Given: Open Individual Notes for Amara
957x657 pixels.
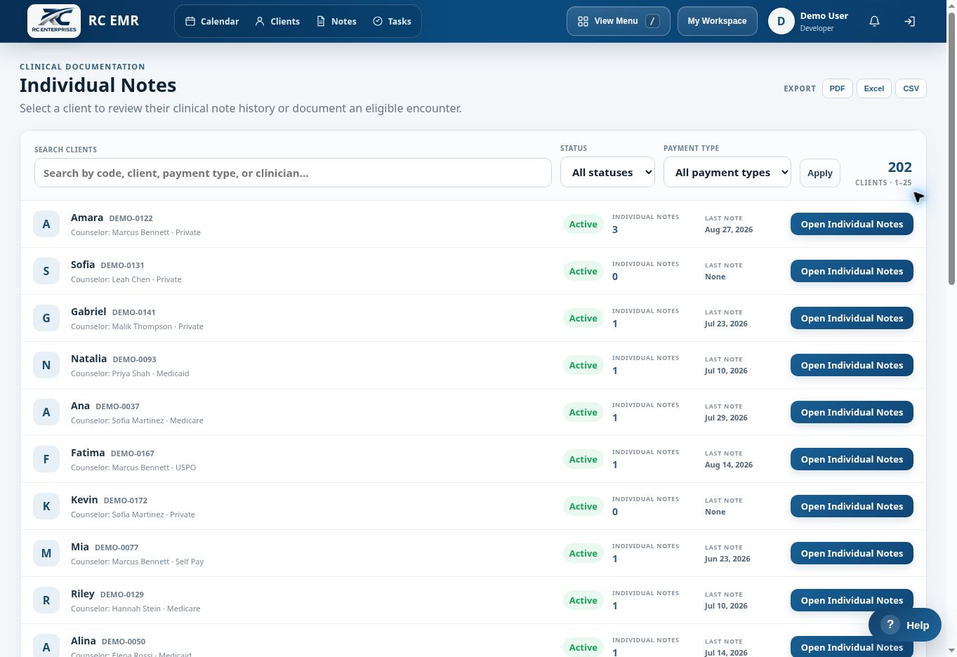Looking at the screenshot, I should [852, 224].
